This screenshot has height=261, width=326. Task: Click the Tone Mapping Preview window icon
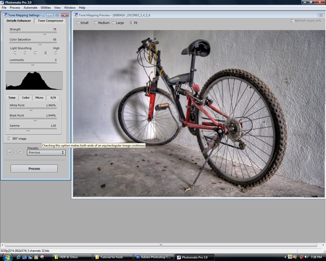coord(76,15)
